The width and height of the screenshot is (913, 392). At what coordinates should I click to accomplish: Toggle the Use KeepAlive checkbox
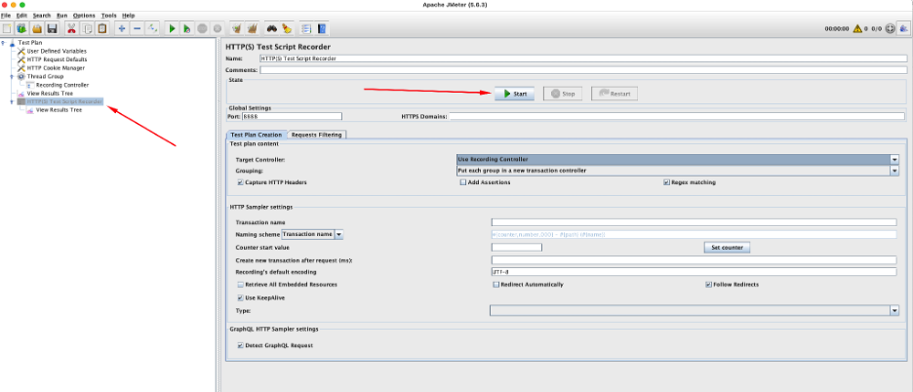[240, 297]
